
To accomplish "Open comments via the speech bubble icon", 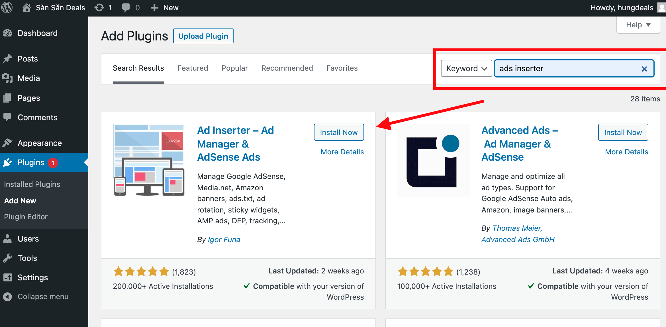I will (126, 8).
